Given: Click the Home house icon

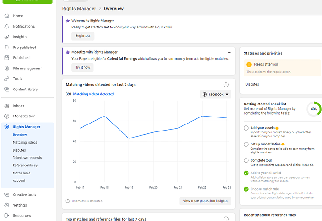Looking at the screenshot, I should tap(7, 16).
